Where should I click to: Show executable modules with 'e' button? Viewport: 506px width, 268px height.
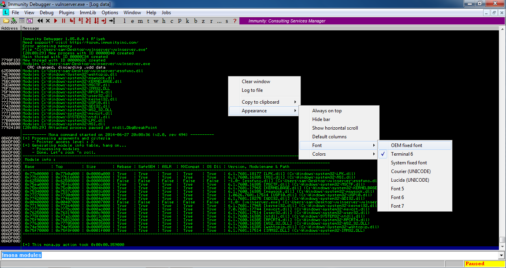pyautogui.click(x=132, y=21)
